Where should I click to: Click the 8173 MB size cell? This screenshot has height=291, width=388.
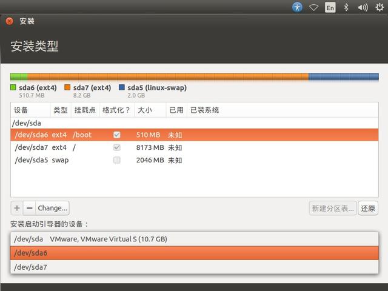(150, 147)
